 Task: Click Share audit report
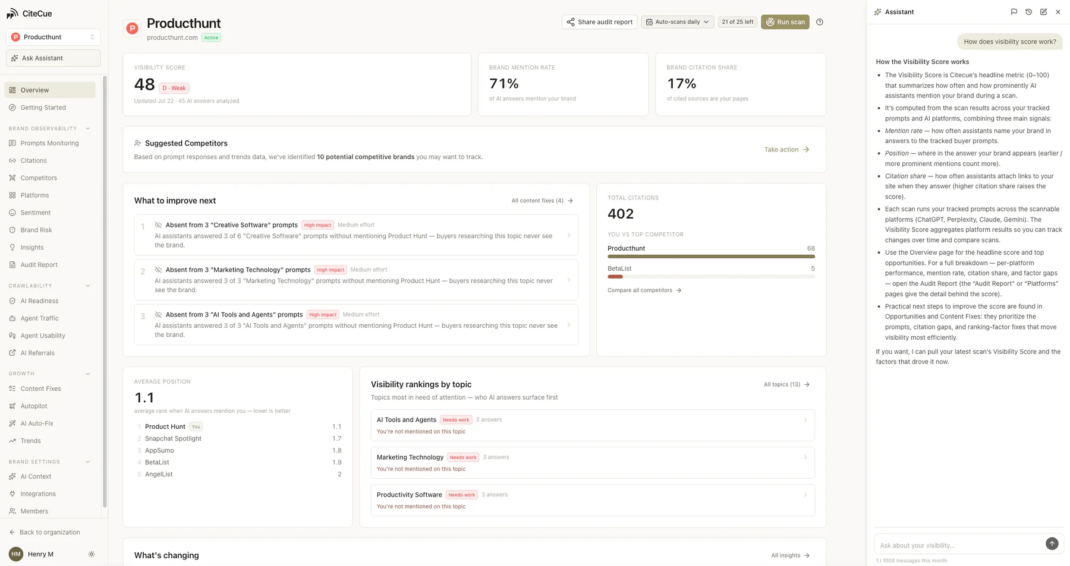point(599,22)
